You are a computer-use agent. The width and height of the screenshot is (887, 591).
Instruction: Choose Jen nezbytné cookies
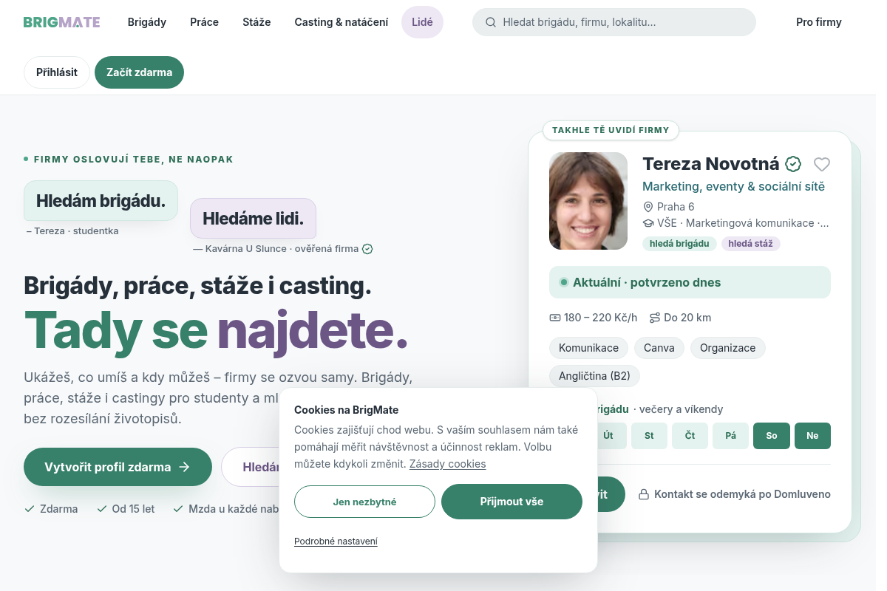coord(364,502)
